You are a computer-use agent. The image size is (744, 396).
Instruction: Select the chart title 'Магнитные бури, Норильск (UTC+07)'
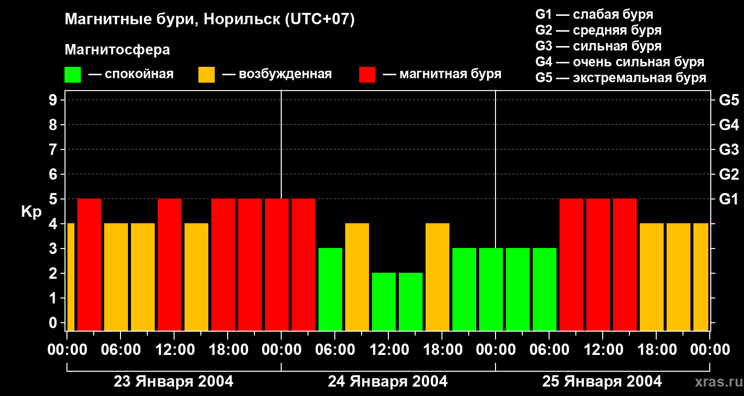(x=210, y=20)
